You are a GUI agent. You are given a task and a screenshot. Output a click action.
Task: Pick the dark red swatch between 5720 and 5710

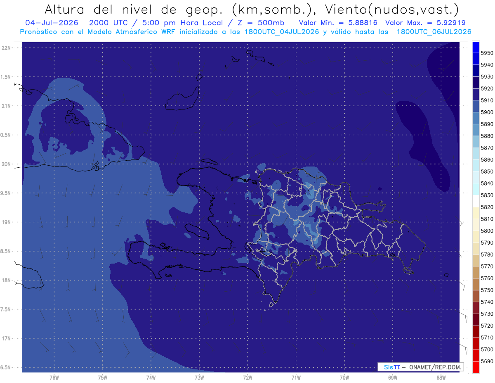pyautogui.click(x=476, y=332)
